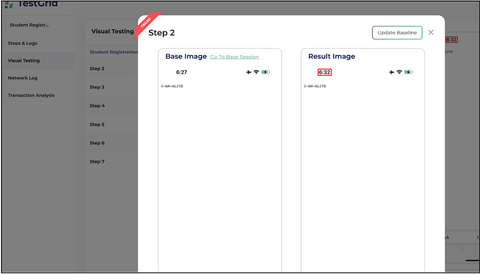The image size is (480, 274).
Task: Select Step 4 in the steps list
Action: [97, 106]
